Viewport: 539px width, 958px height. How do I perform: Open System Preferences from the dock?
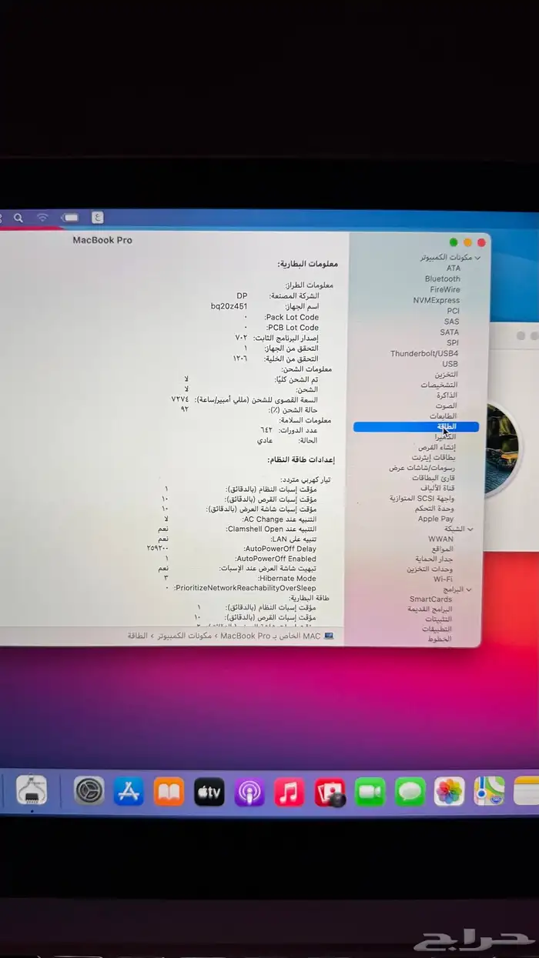(89, 790)
